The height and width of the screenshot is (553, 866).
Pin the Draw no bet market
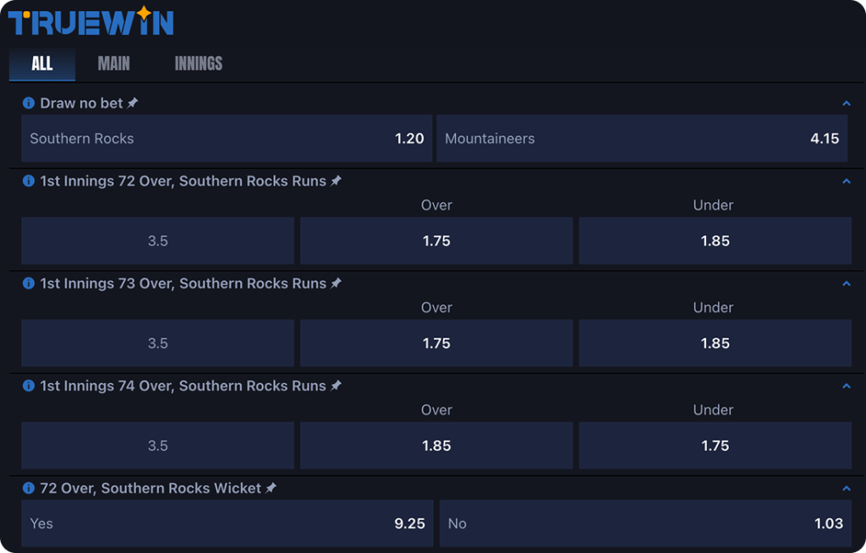(133, 103)
